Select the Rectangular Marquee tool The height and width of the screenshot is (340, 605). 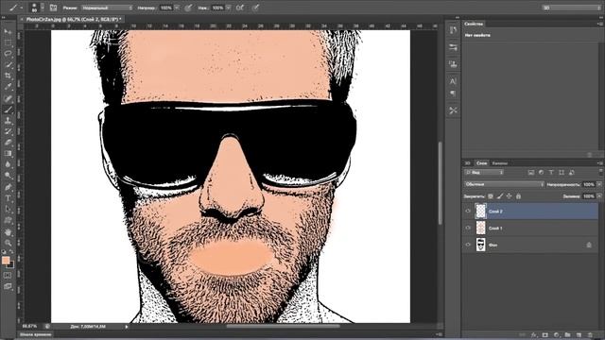tap(8, 42)
